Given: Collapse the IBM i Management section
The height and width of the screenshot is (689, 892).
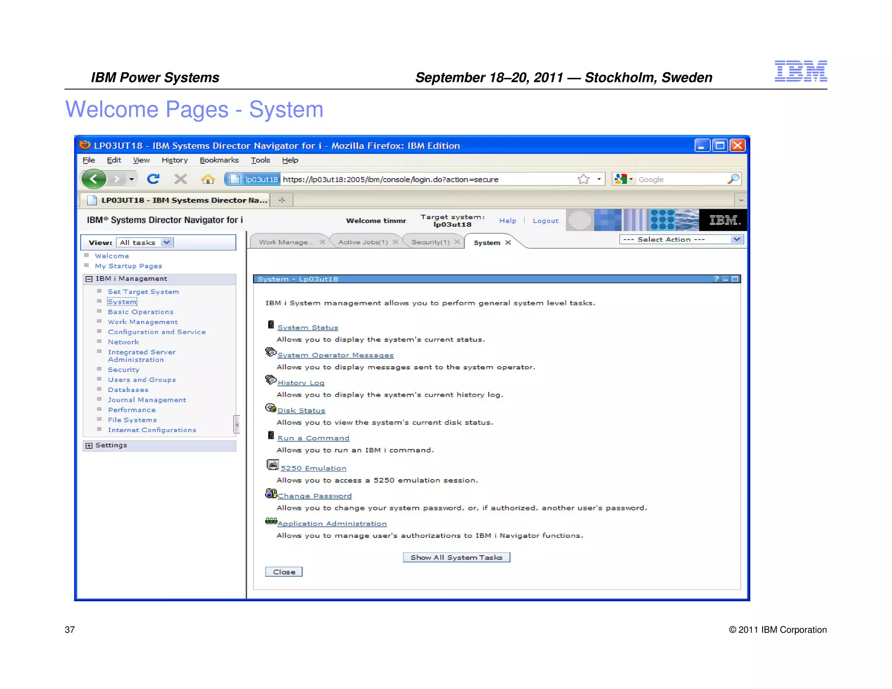Looking at the screenshot, I should click(x=89, y=279).
